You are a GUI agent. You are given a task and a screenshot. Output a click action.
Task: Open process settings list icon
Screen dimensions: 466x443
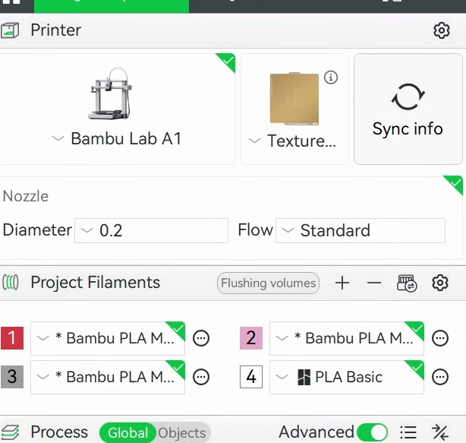[x=408, y=432]
